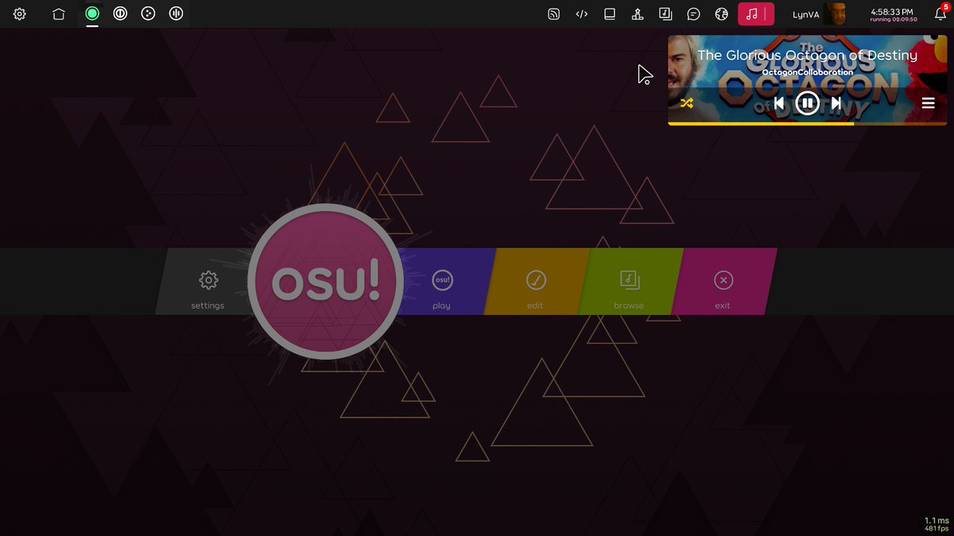Switch to the catch ruleset icon
The image size is (954, 536).
coord(148,13)
